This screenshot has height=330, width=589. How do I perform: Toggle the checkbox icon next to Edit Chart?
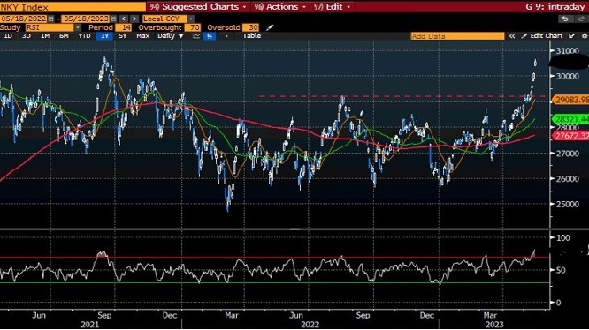coord(571,36)
